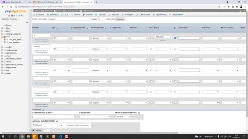
Task: Toggle the Nulo checkbox in the fifth column row
Action: tap(151, 81)
